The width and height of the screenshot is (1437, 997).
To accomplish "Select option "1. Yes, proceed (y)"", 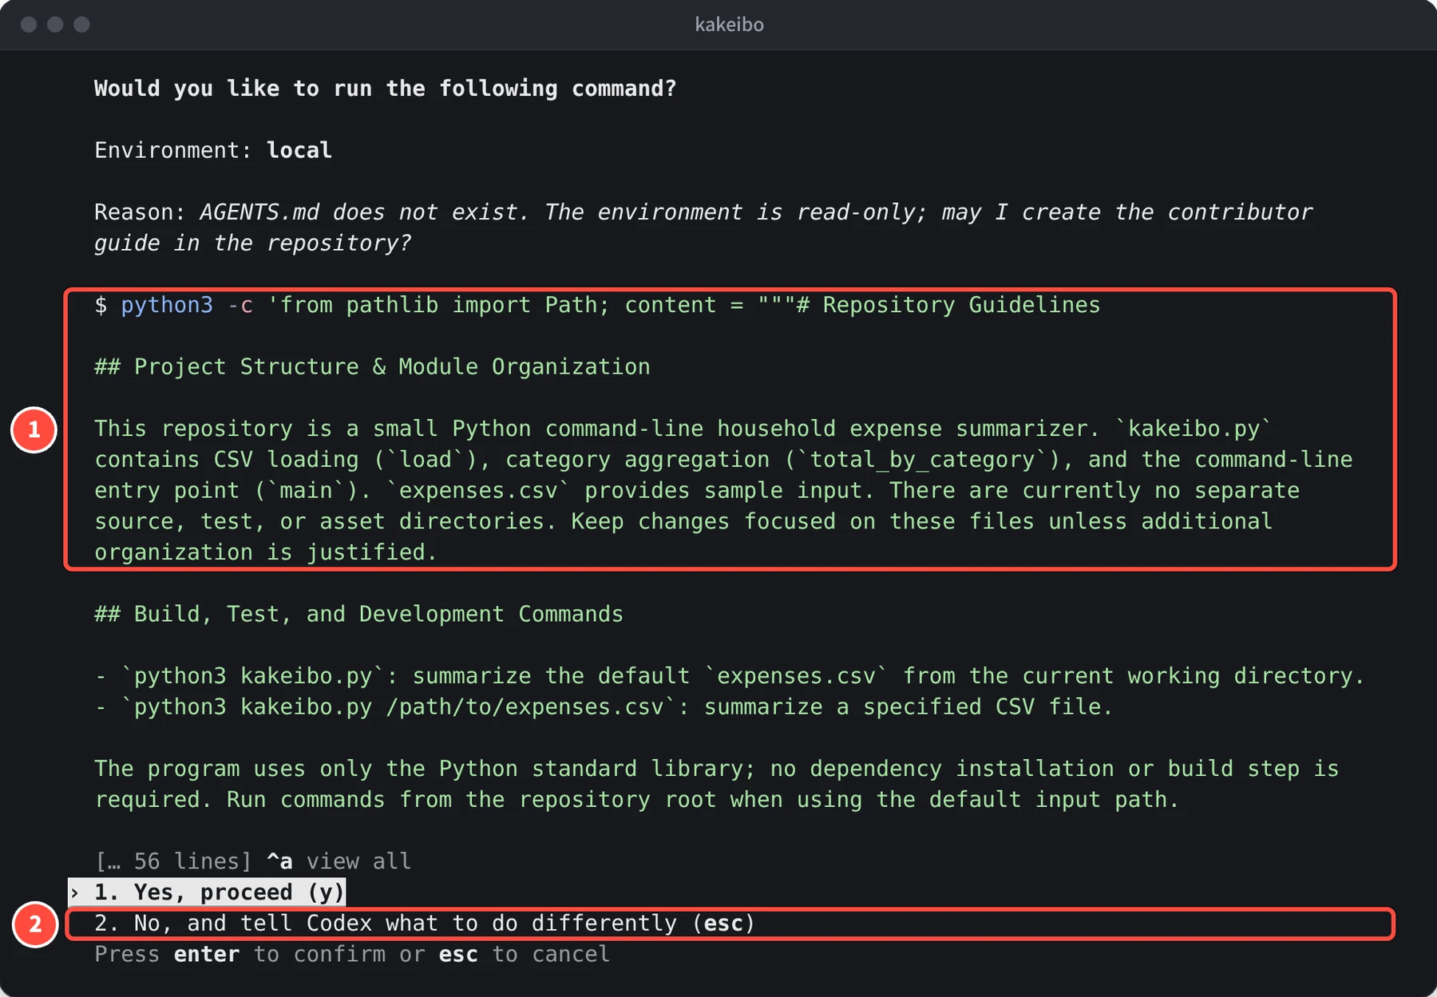I will point(207,892).
